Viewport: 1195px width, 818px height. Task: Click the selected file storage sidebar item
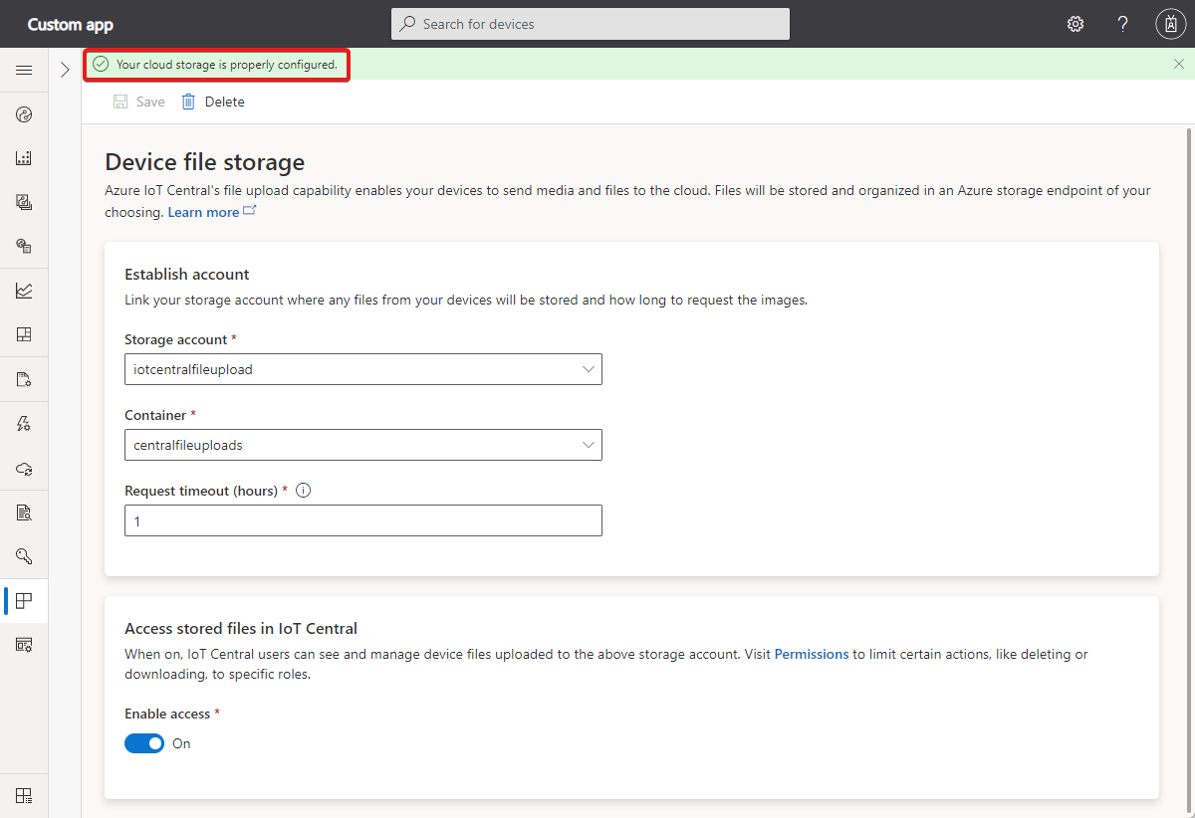pyautogui.click(x=24, y=600)
